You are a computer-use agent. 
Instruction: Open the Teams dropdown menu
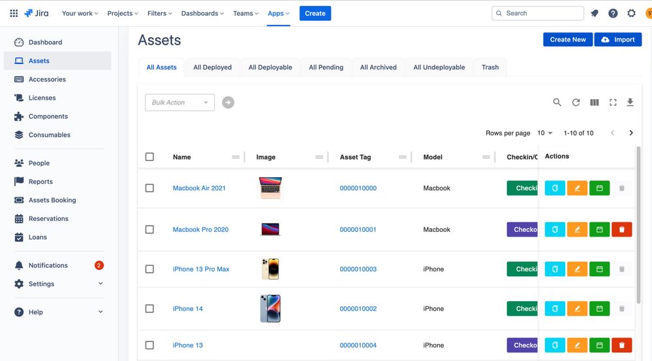tap(246, 13)
